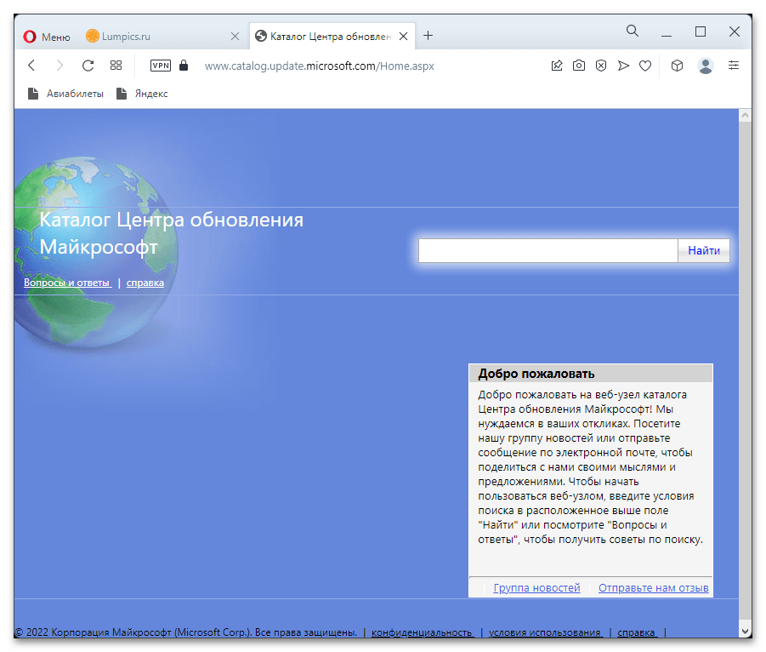Toggle the VPN badge in address bar
The image size is (766, 652).
tap(161, 66)
